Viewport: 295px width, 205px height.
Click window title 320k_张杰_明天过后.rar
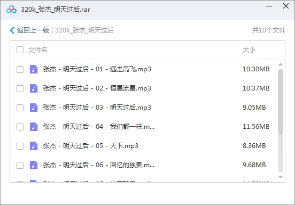[56, 10]
